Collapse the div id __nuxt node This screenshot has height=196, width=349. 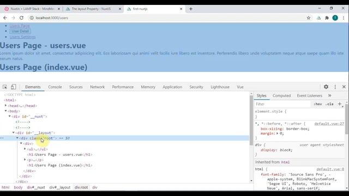pos(10,116)
